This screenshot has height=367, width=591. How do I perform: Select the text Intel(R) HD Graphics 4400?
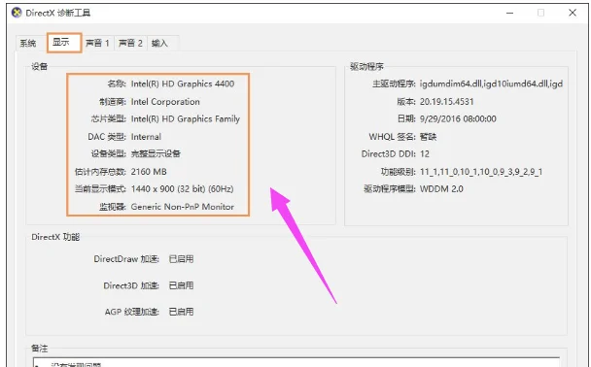(x=183, y=83)
